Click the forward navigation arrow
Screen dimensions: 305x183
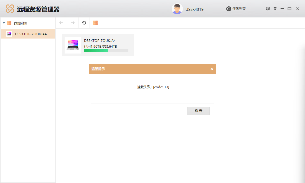coord(72,23)
